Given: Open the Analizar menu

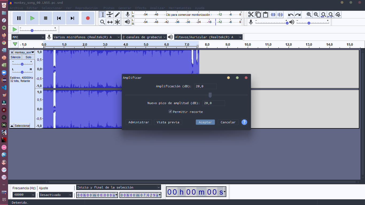Looking at the screenshot, I should tap(157, 8).
